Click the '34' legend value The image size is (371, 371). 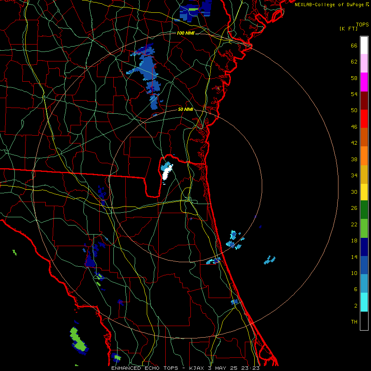point(354,176)
